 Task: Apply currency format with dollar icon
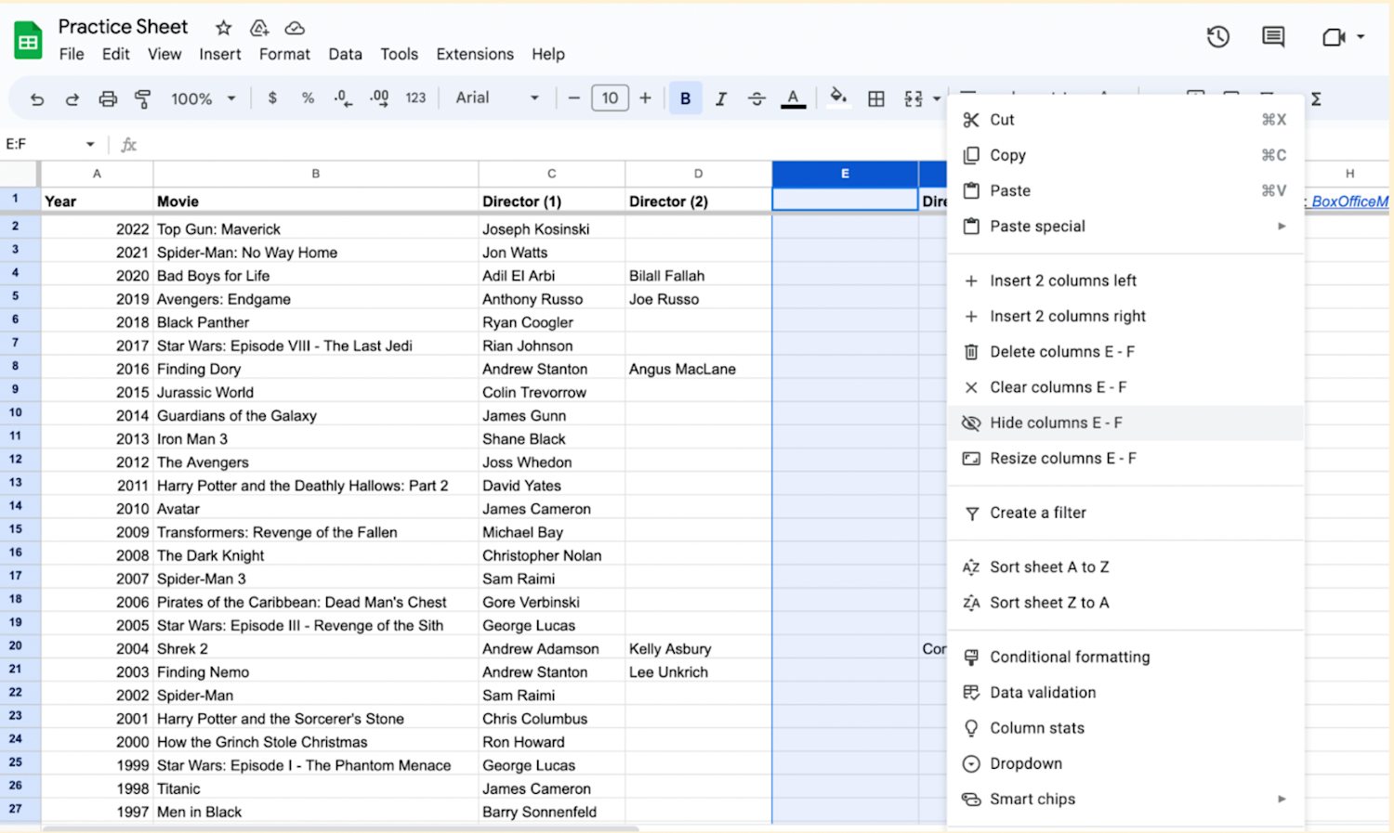coord(272,98)
